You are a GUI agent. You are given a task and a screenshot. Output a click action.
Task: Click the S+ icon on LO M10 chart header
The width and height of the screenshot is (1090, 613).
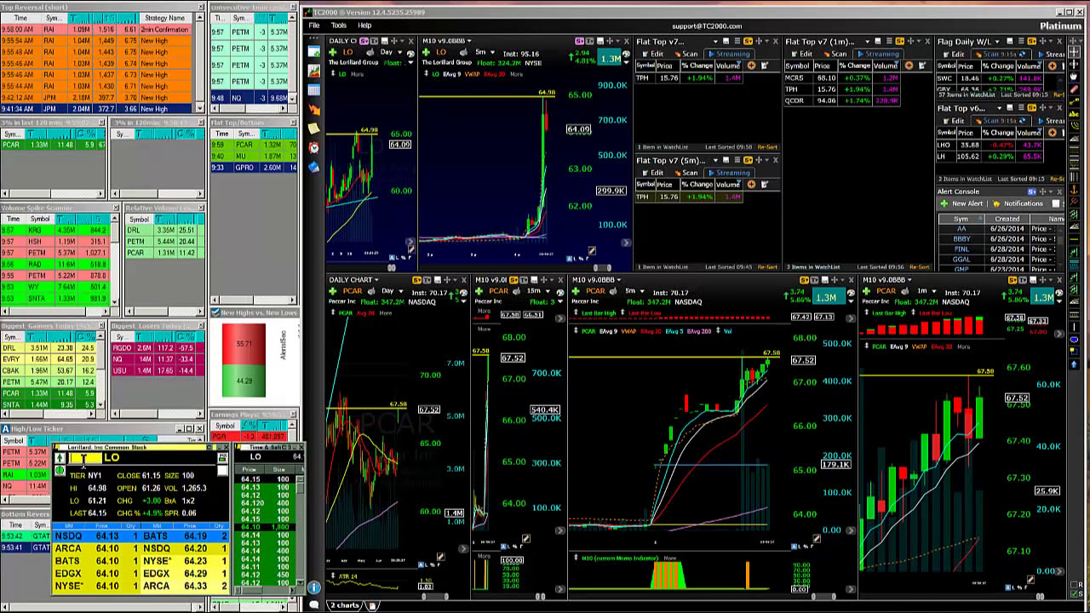click(579, 41)
